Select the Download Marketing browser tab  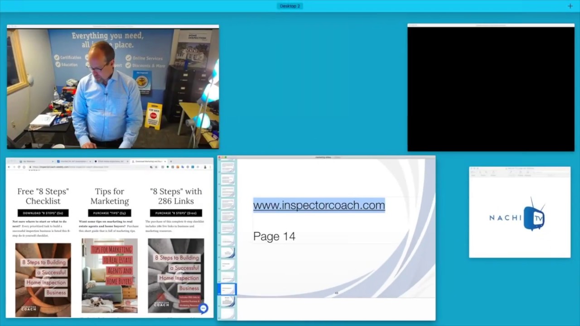pos(149,161)
